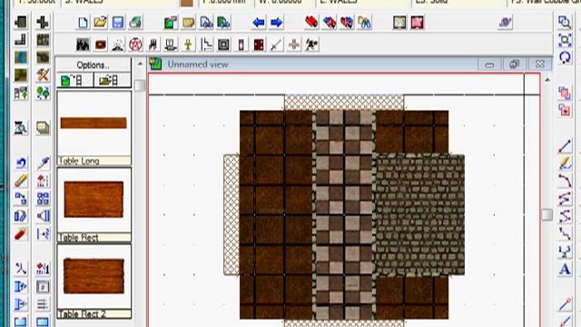This screenshot has width=581, height=327.
Task: Save the map with the floppy disk icon
Action: pyautogui.click(x=118, y=23)
